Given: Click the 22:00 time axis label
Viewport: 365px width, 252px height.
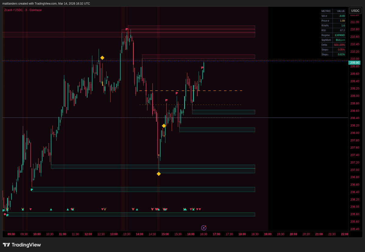Looking at the screenshot, I should [345, 234].
